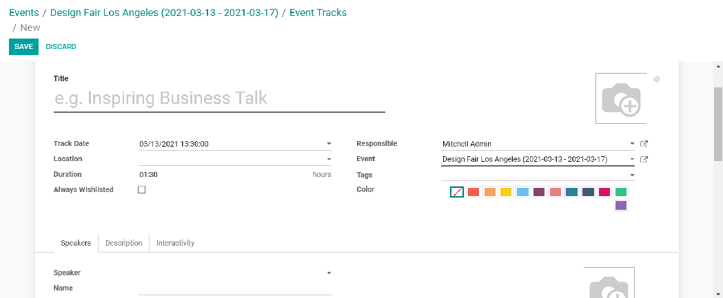This screenshot has width=723, height=298.
Task: Choose the purple color swatch
Action: coord(621,205)
